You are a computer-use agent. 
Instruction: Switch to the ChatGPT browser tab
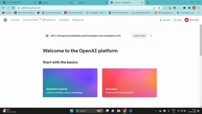pos(91,3)
